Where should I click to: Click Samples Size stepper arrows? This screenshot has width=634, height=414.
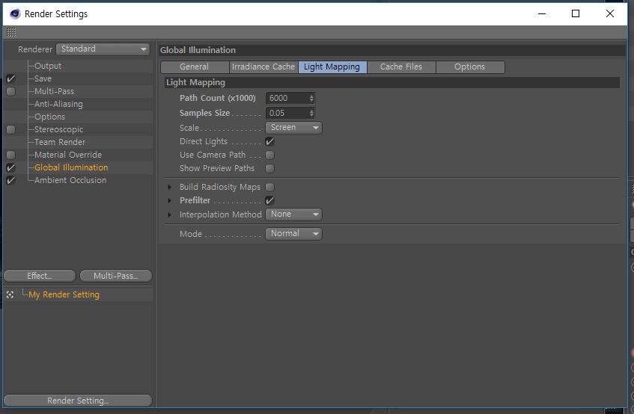click(x=311, y=113)
